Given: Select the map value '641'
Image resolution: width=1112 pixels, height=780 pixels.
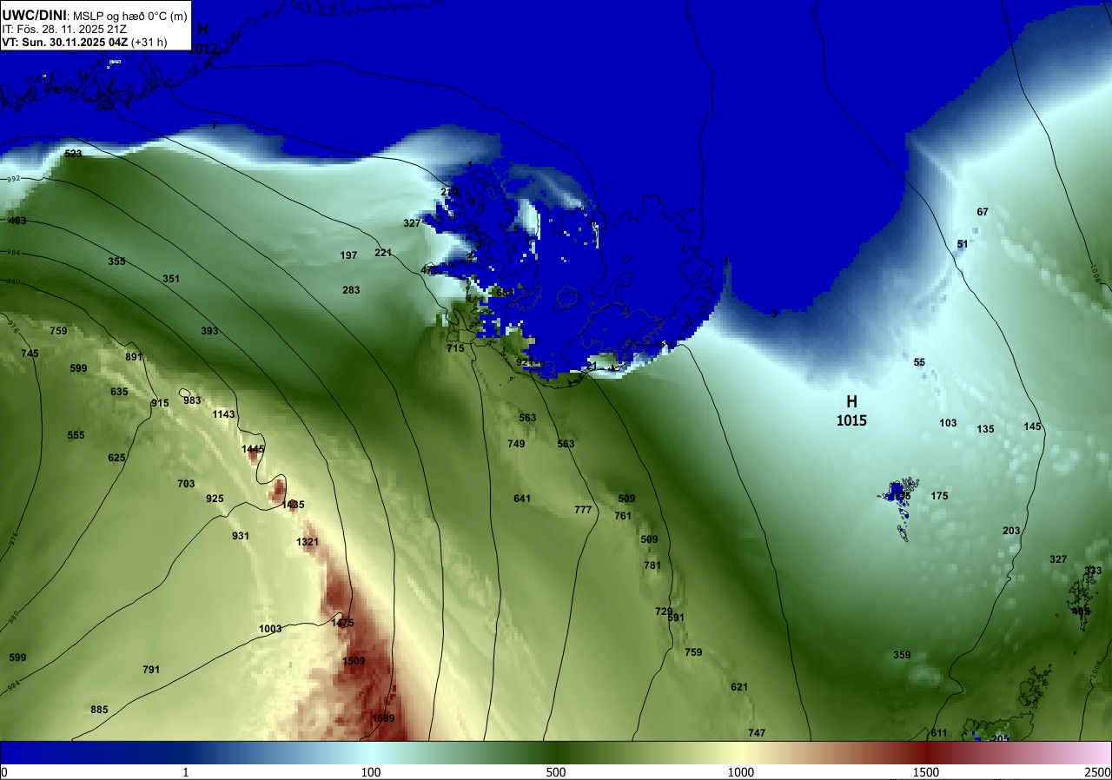Looking at the screenshot, I should (x=522, y=499).
